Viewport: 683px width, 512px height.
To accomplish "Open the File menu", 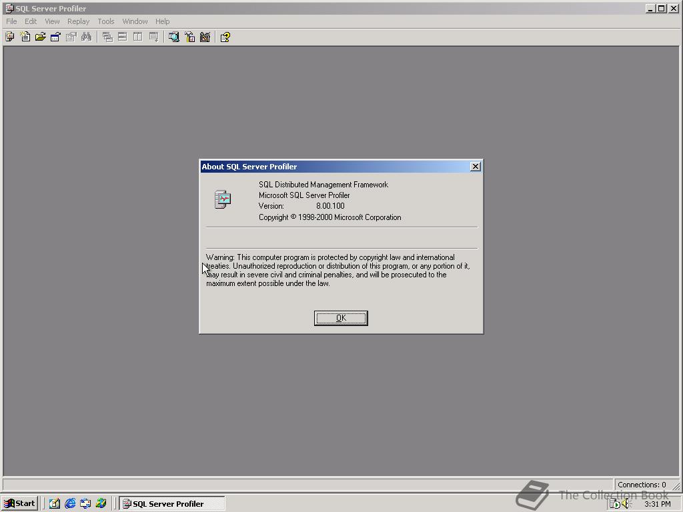I will (11, 21).
